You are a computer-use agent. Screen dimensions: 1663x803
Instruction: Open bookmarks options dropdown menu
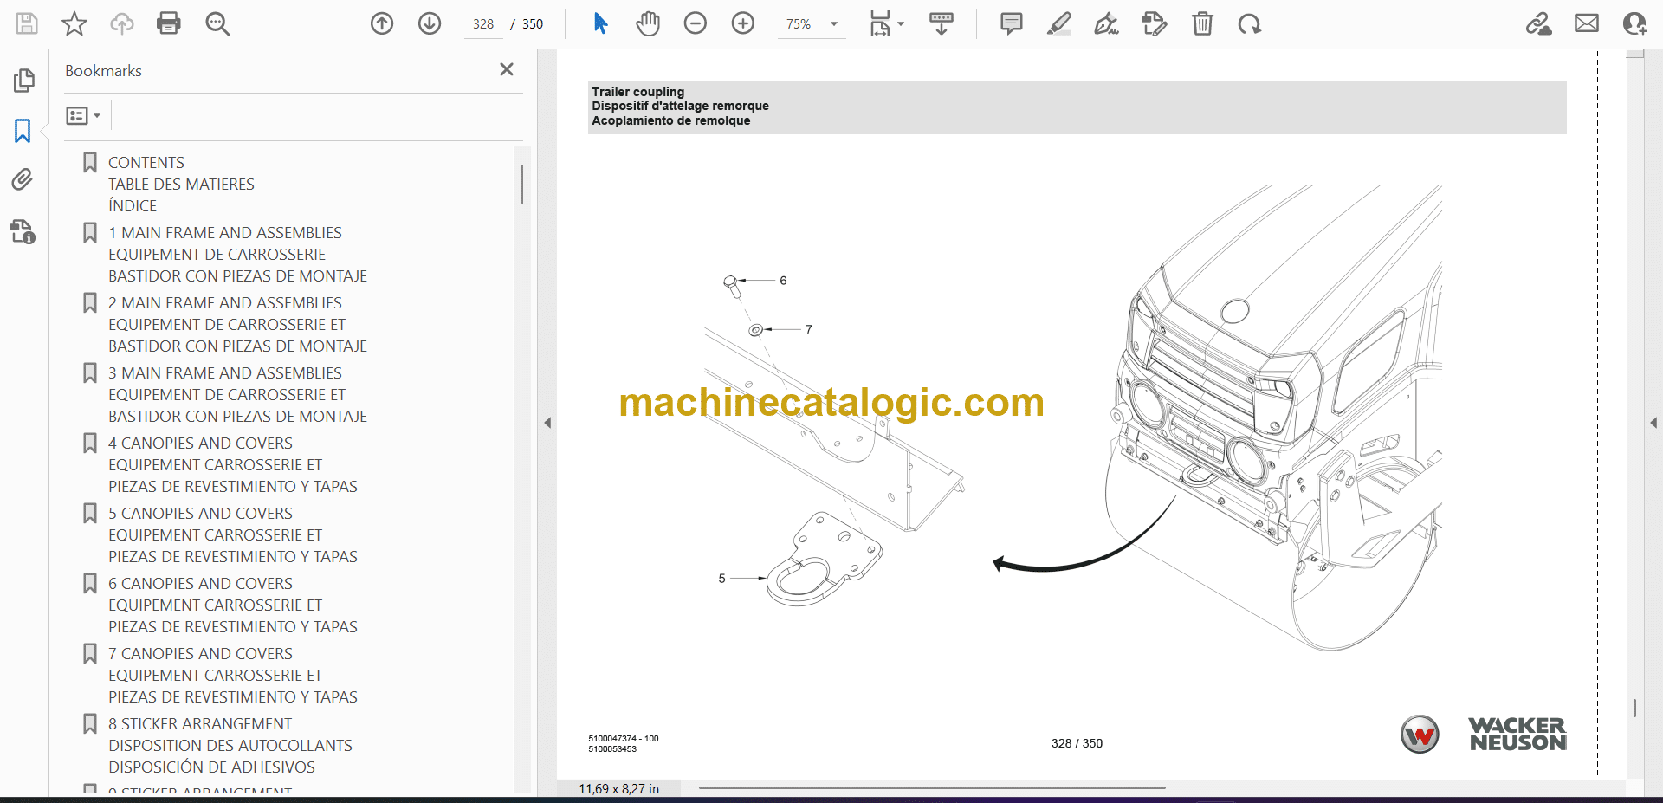coord(83,115)
